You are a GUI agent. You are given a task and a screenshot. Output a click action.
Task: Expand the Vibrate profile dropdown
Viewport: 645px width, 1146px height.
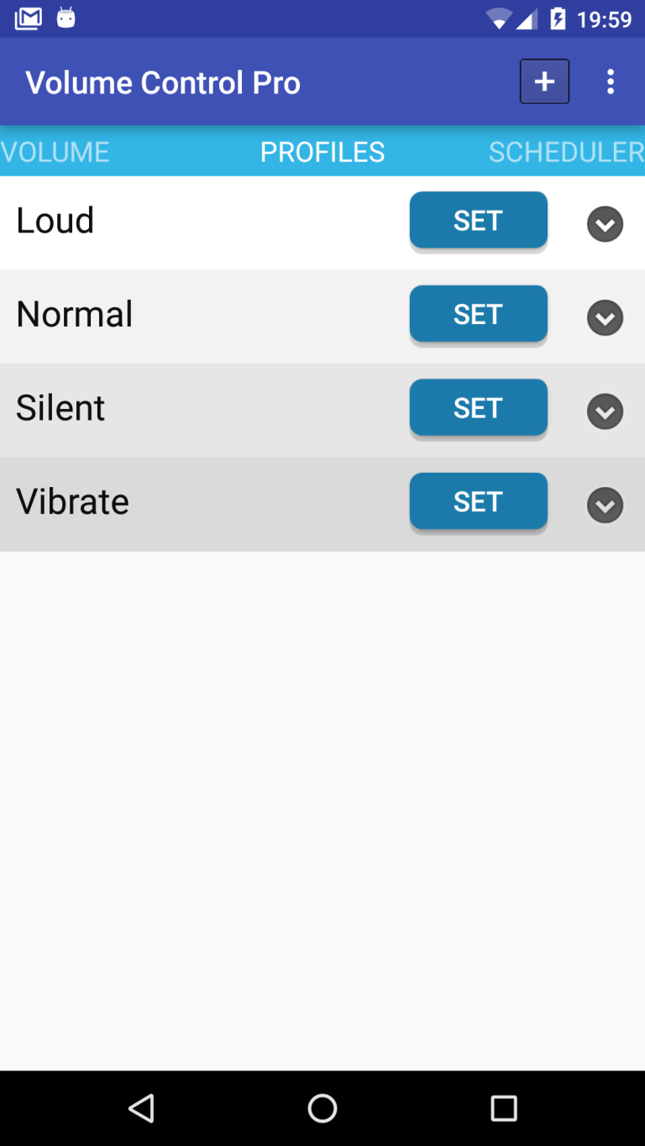(x=605, y=505)
